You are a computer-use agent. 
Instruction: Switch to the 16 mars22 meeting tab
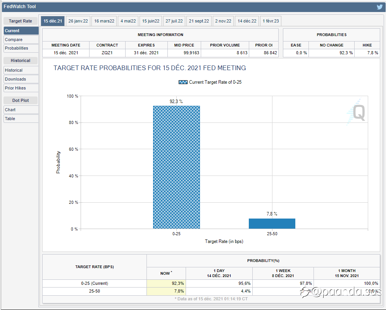(x=104, y=21)
